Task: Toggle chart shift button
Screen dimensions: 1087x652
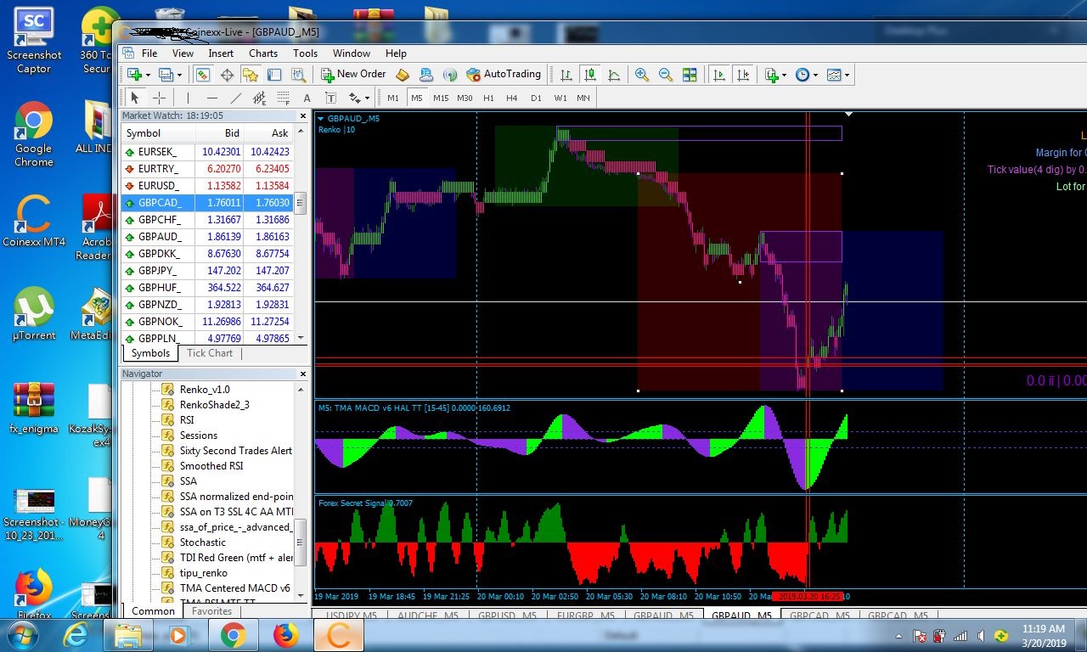Action: [743, 75]
